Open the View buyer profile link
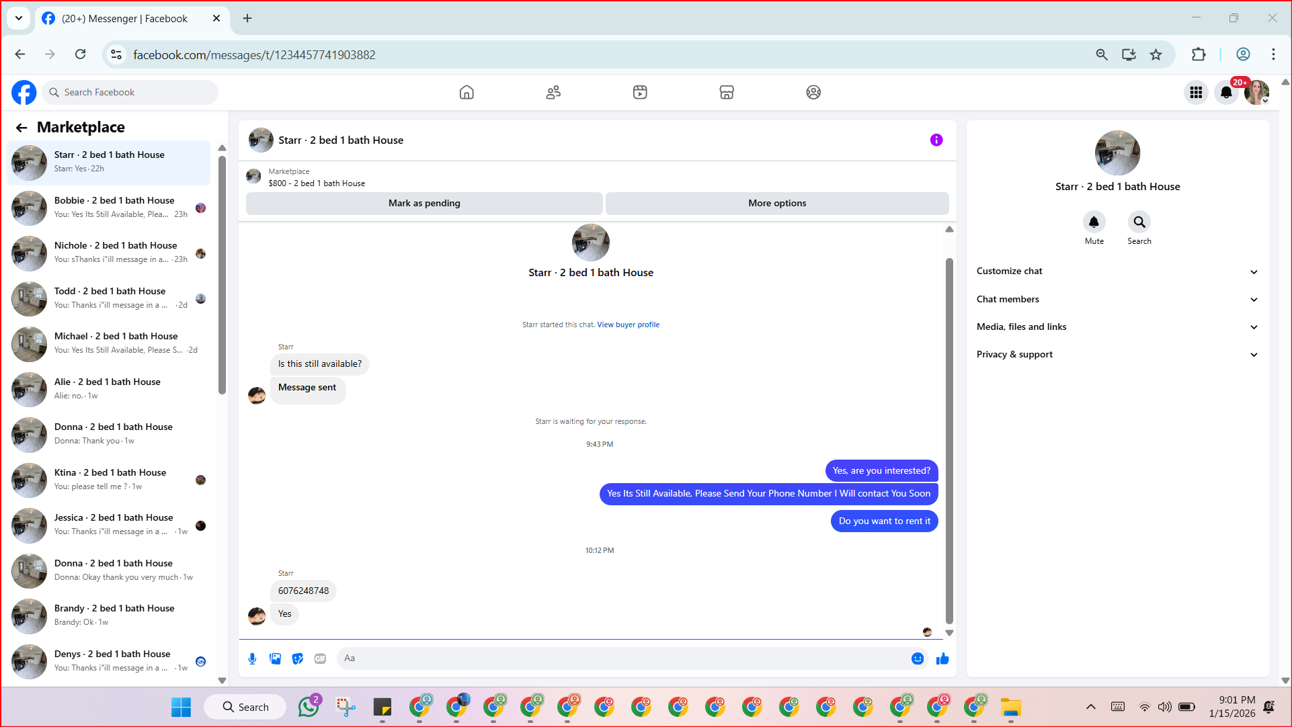This screenshot has height=727, width=1292. coord(628,325)
